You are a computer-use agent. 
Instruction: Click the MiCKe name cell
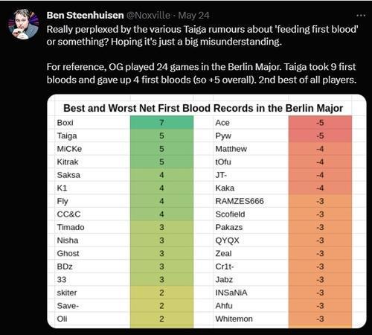point(92,149)
